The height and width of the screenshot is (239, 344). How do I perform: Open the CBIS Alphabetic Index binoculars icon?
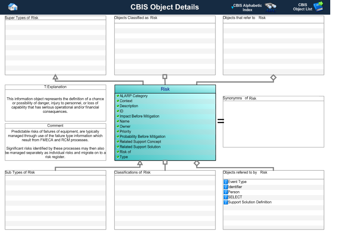pyautogui.click(x=271, y=8)
